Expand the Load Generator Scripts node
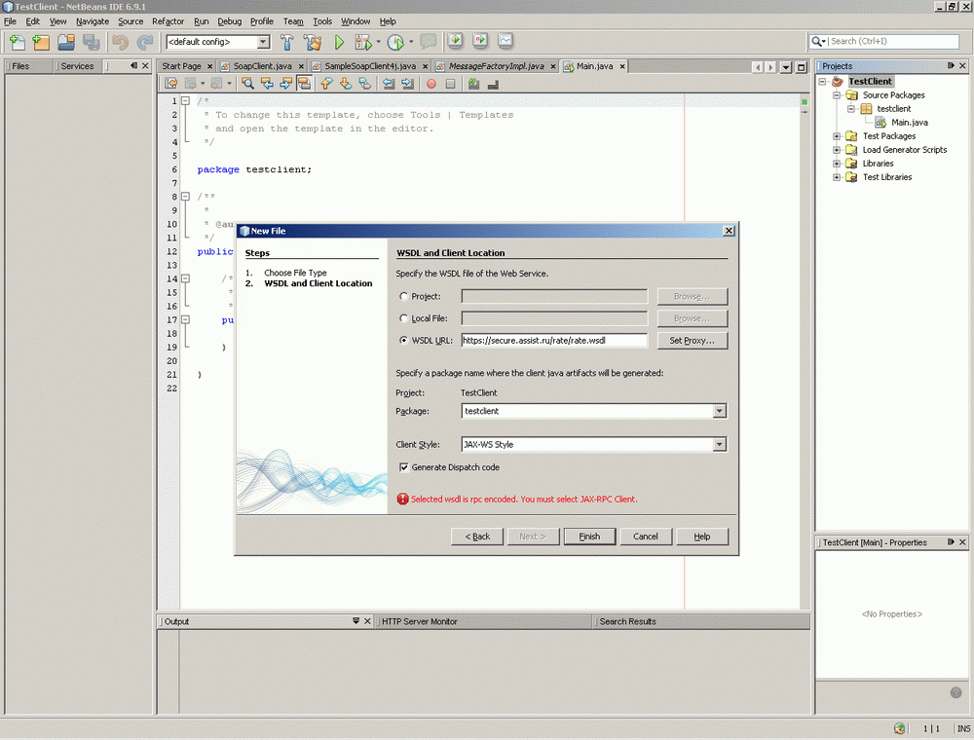 pyautogui.click(x=837, y=150)
